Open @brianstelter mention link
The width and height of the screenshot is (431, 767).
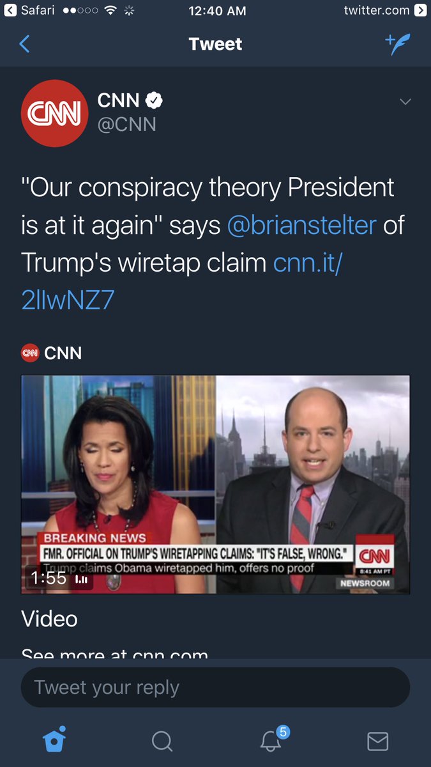(x=302, y=225)
